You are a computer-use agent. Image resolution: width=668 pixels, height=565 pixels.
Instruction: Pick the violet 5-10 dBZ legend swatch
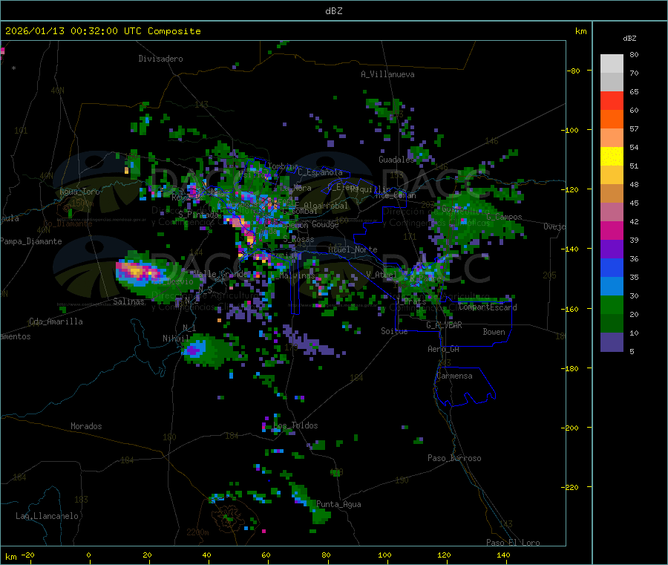[x=612, y=342]
